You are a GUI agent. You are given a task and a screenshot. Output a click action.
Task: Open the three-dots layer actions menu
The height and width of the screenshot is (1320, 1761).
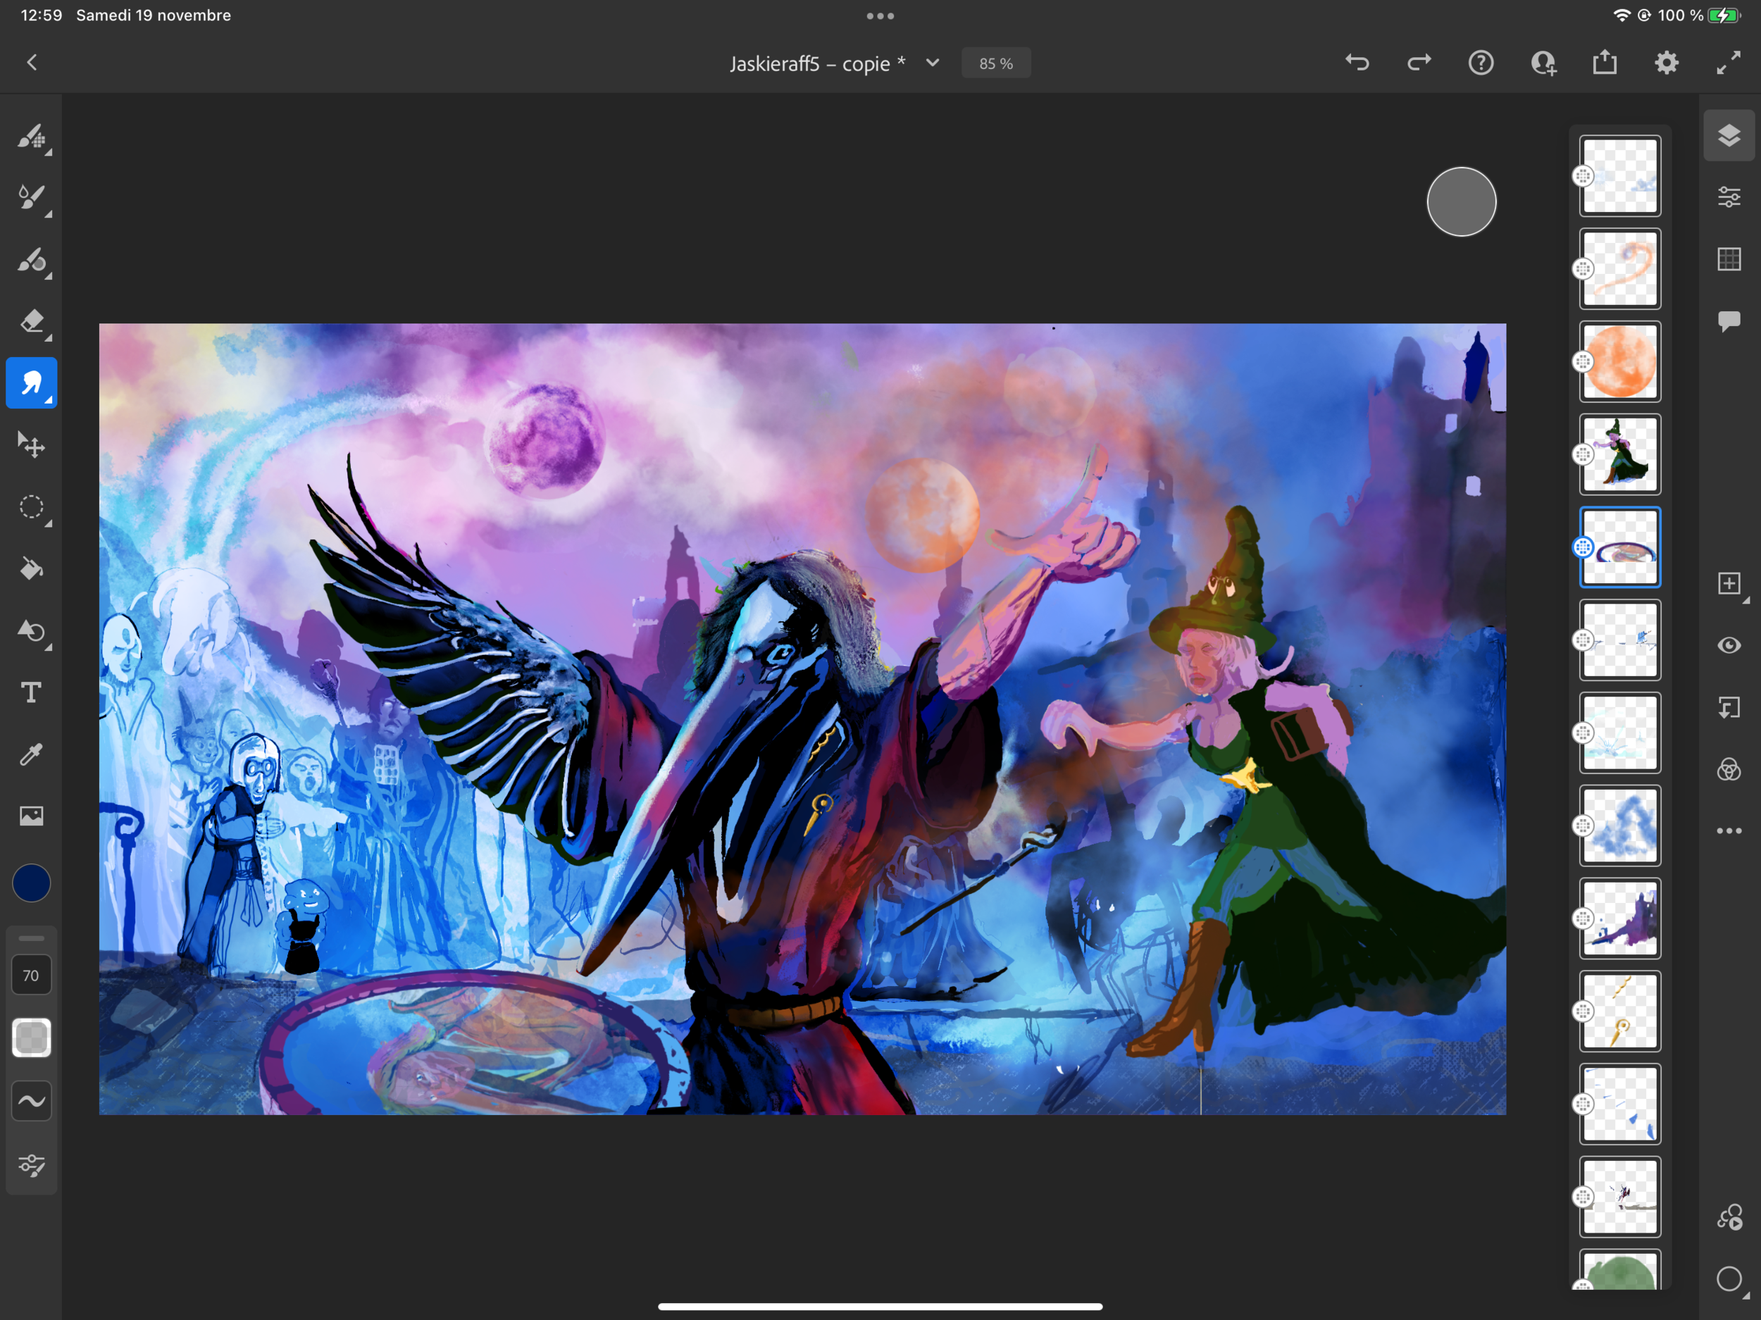pyautogui.click(x=1729, y=830)
